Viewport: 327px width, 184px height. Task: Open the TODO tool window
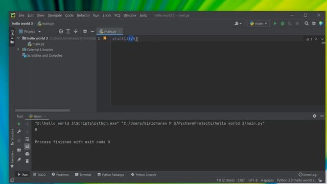pos(39,175)
